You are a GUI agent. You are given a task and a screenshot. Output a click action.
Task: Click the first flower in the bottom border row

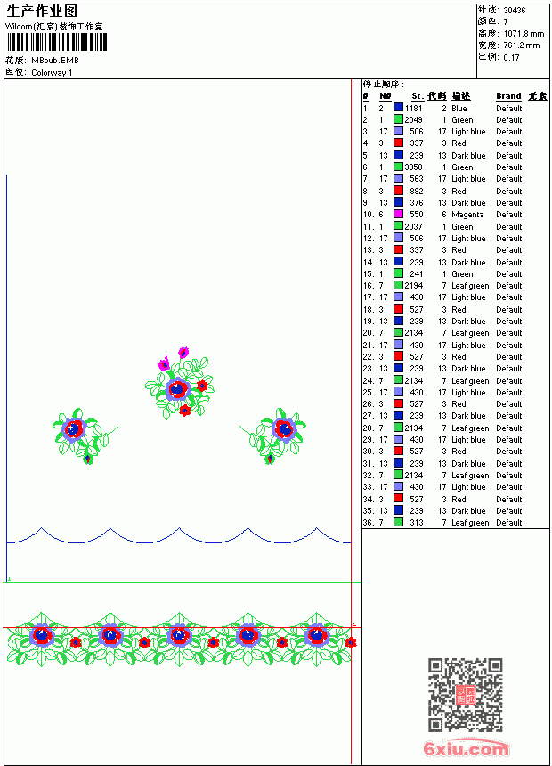42,637
